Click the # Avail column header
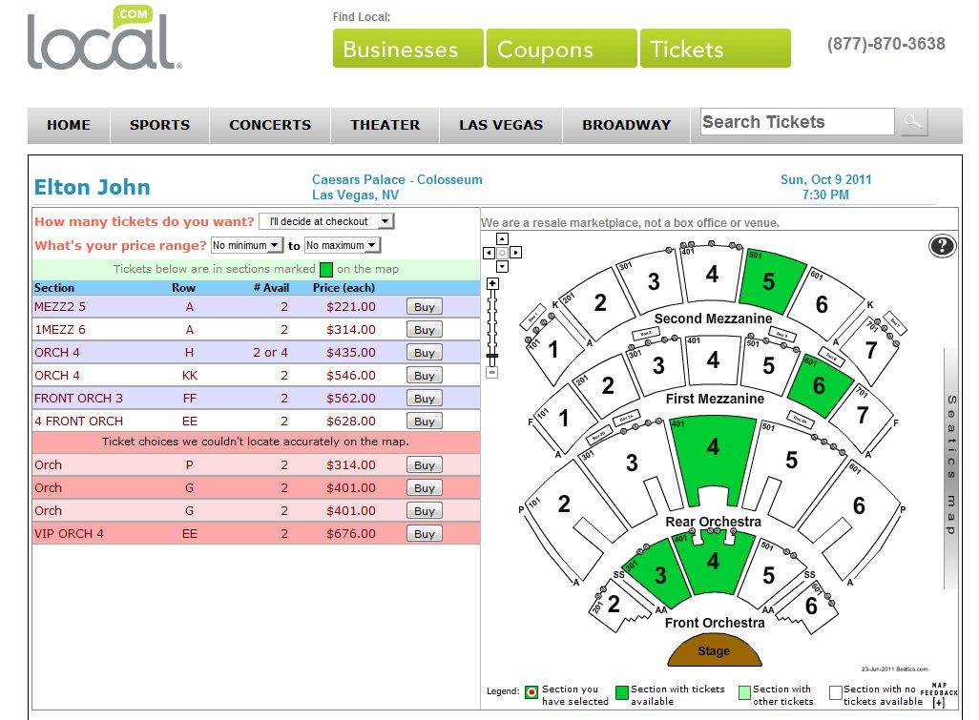This screenshot has width=979, height=720. (x=272, y=288)
